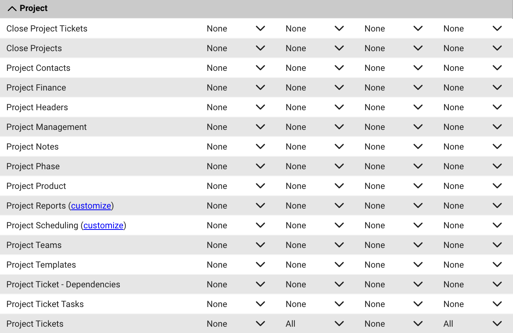This screenshot has width=513, height=333.
Task: Click fourth column chevron in Project Management row
Action: pyautogui.click(x=497, y=127)
